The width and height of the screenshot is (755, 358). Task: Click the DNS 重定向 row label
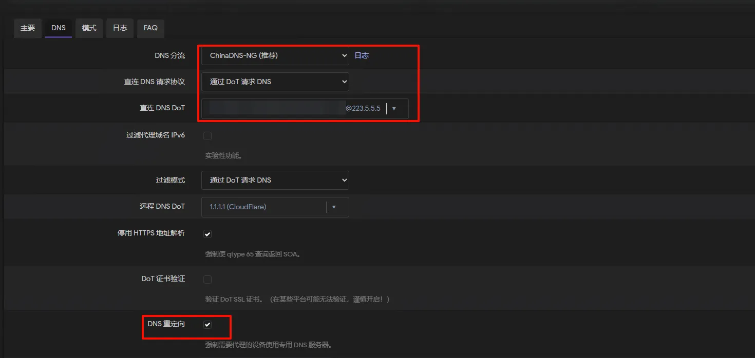coord(166,324)
